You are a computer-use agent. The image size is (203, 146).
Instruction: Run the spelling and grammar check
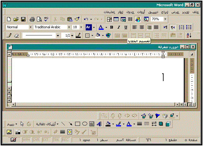pos(46,19)
